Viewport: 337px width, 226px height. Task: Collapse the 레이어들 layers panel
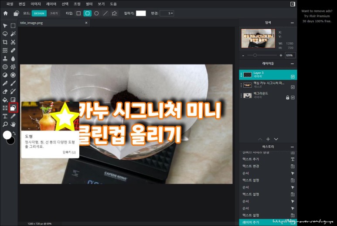pos(292,64)
